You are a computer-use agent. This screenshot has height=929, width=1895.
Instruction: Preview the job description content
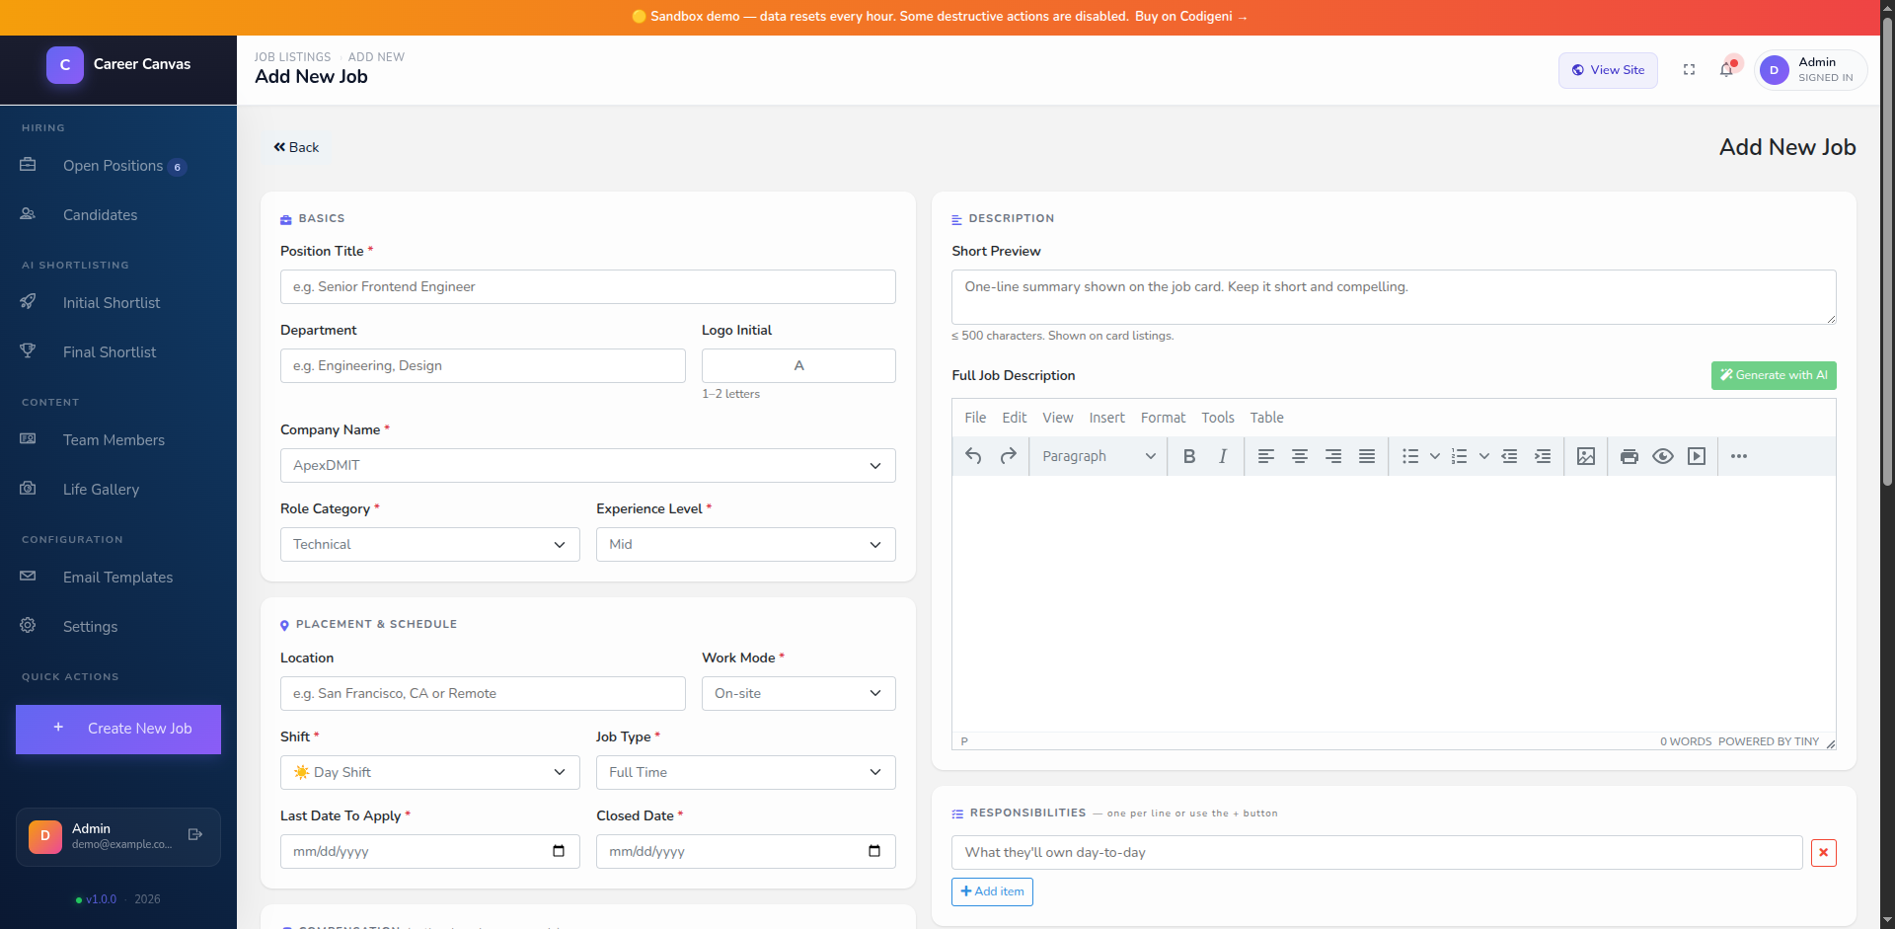pyautogui.click(x=1663, y=456)
